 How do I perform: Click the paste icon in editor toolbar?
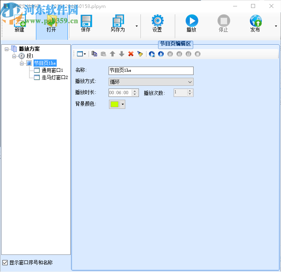point(103,54)
